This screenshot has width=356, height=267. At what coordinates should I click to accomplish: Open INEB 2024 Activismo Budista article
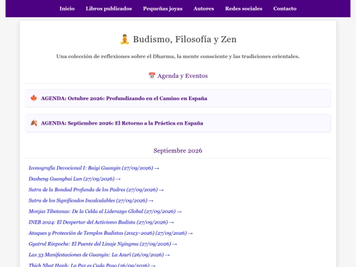tap(102, 222)
